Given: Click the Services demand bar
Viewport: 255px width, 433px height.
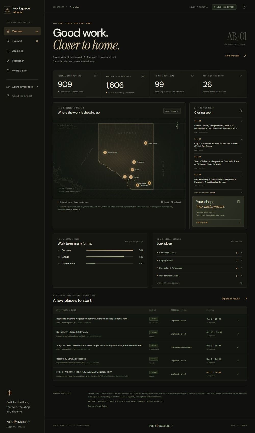Looking at the screenshot, I should (x=110, y=250).
